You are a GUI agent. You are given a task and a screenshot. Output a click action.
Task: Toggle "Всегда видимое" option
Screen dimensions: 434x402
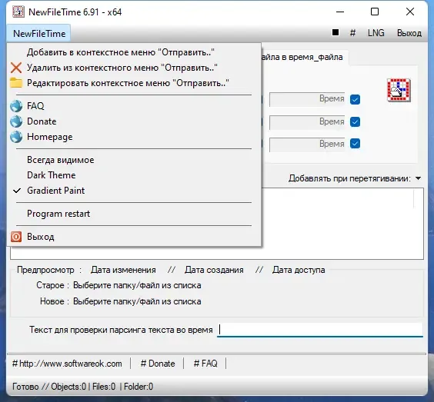pyautogui.click(x=134, y=160)
